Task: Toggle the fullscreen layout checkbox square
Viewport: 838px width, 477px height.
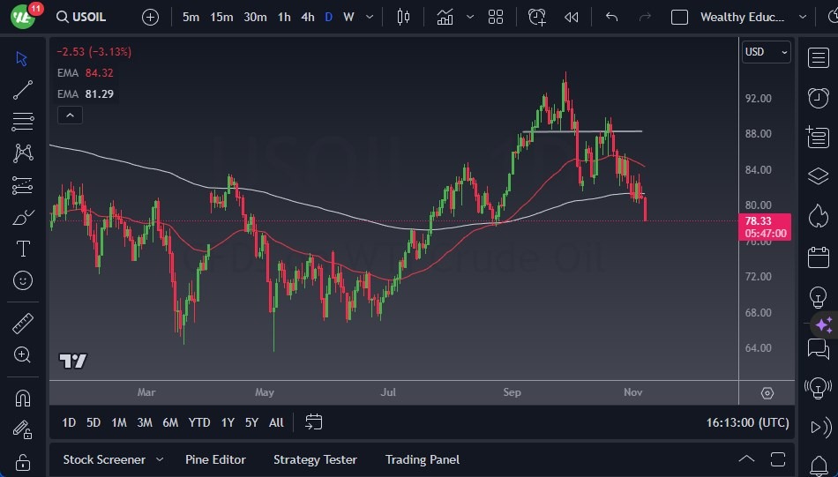Action: pyautogui.click(x=679, y=17)
